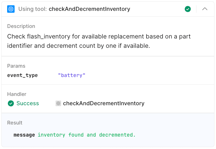The image size is (216, 149).
Task: Click the Handler section heading
Action: point(17,94)
